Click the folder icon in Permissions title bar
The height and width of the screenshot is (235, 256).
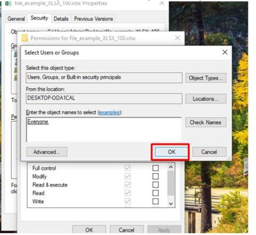[x=25, y=38]
